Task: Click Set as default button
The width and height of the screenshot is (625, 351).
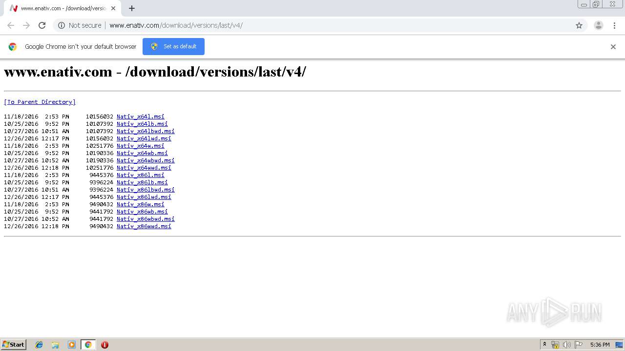Action: (x=173, y=46)
